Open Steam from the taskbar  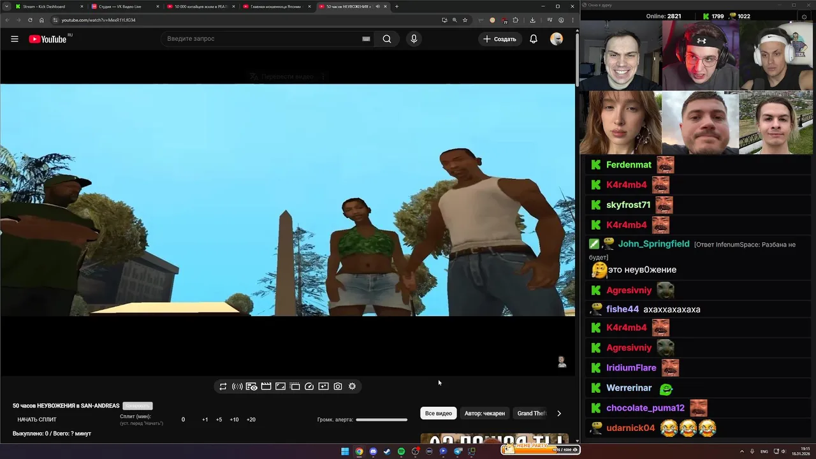click(387, 451)
